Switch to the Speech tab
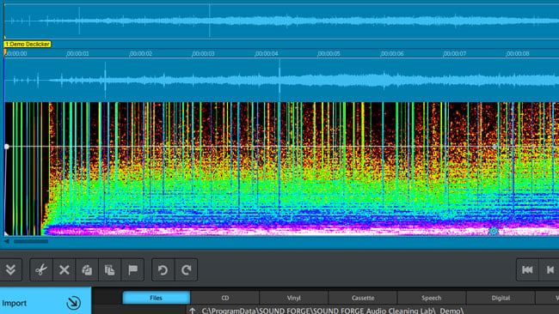Screen dimensions: 559x314 click(432, 298)
